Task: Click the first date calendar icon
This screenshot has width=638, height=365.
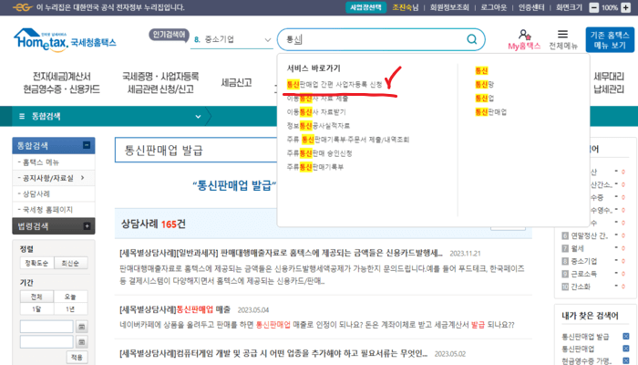Action: [x=81, y=327]
